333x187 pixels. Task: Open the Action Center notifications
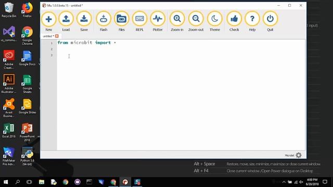click(325, 182)
